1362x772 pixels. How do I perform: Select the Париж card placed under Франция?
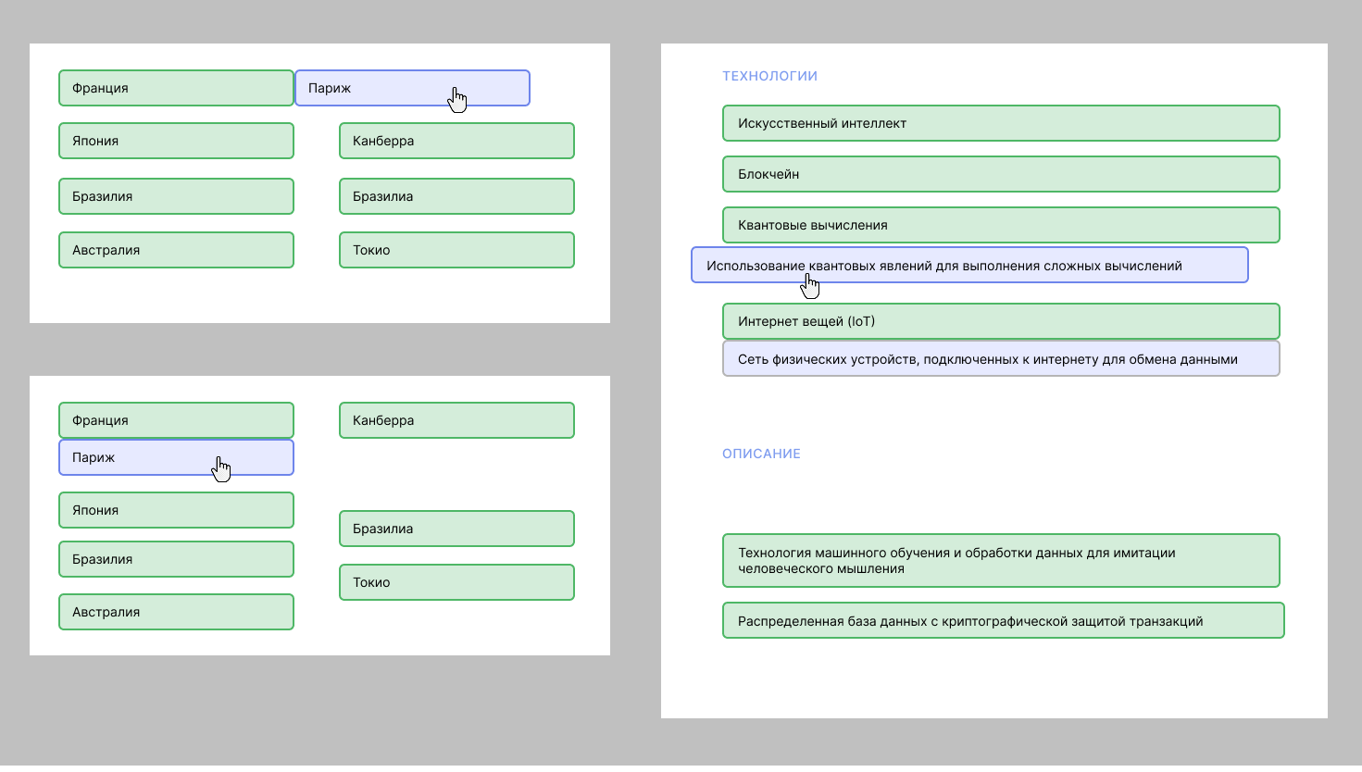(x=176, y=457)
